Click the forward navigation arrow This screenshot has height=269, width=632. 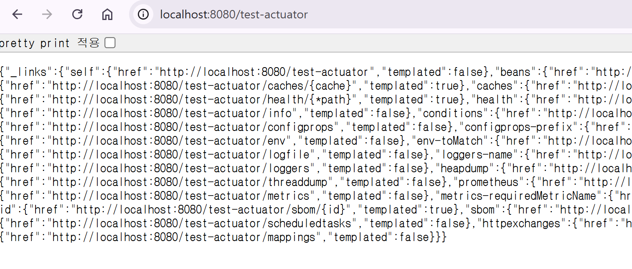coord(47,15)
